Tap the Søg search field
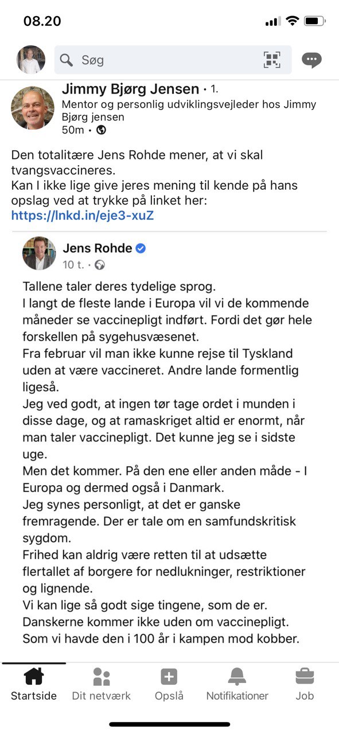The width and height of the screenshot is (339, 734). [x=173, y=60]
